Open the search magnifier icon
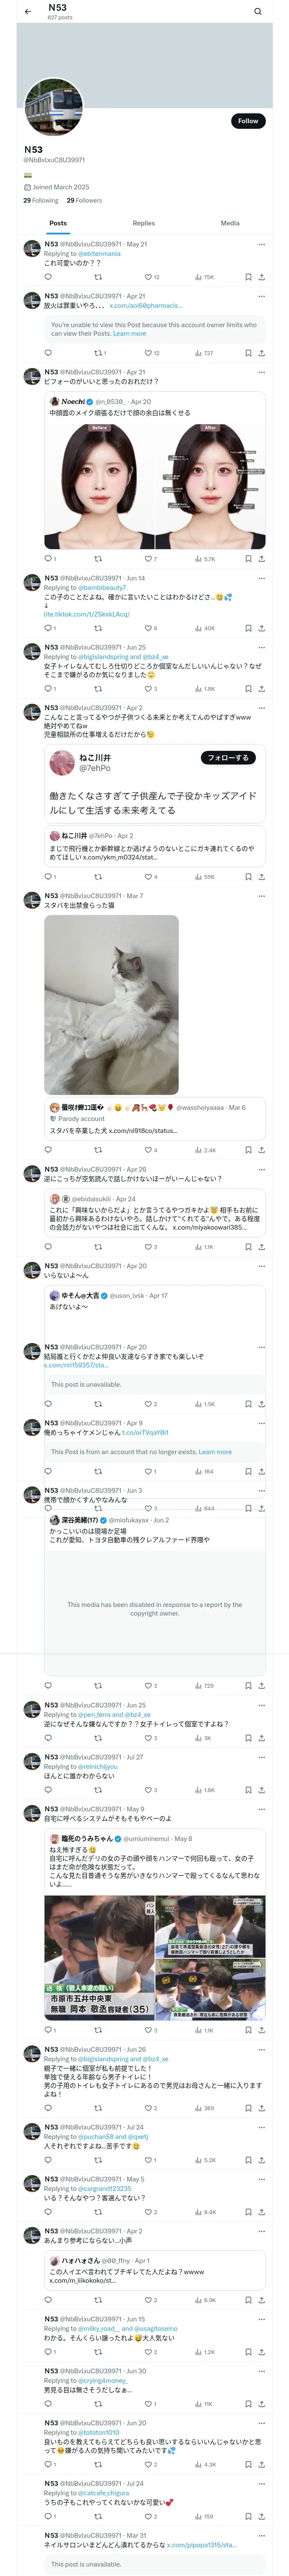 [257, 12]
